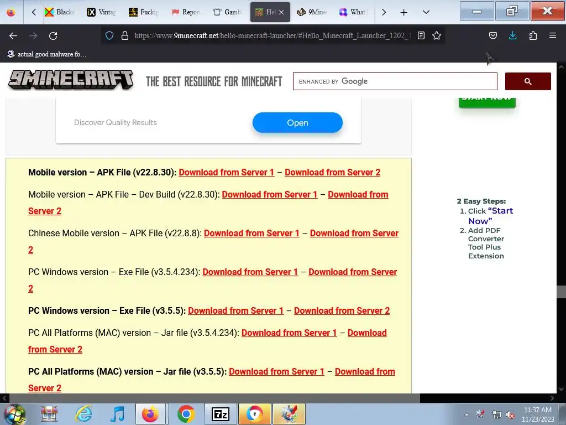The width and height of the screenshot is (566, 425).
Task: Open the chest-icon app on taskbar
Action: coord(49,414)
